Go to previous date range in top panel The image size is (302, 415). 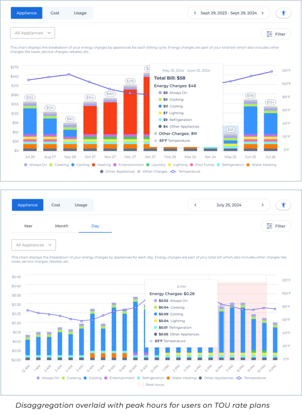coord(195,13)
